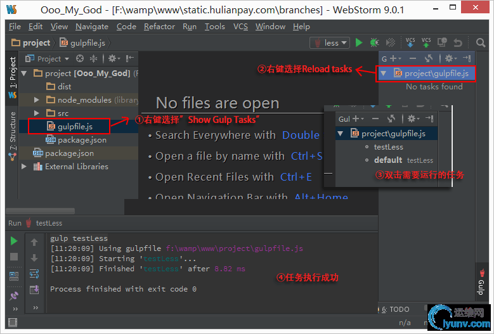
Task: Open gulpfile.js path link in console
Action: click(235, 248)
